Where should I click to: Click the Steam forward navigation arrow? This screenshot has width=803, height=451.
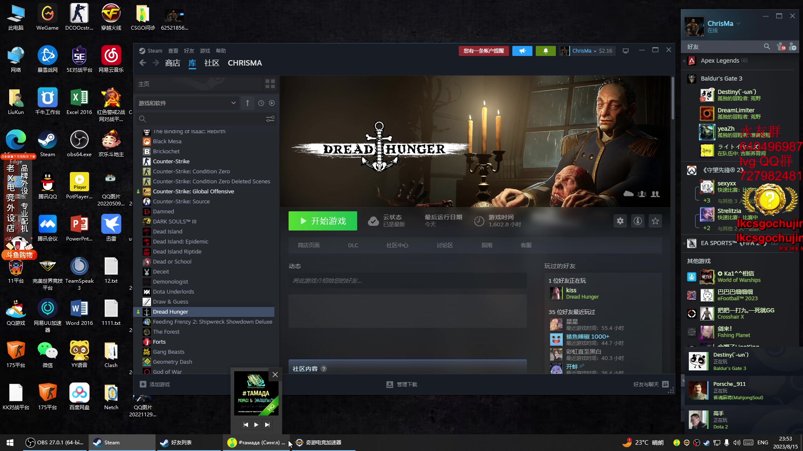click(156, 63)
